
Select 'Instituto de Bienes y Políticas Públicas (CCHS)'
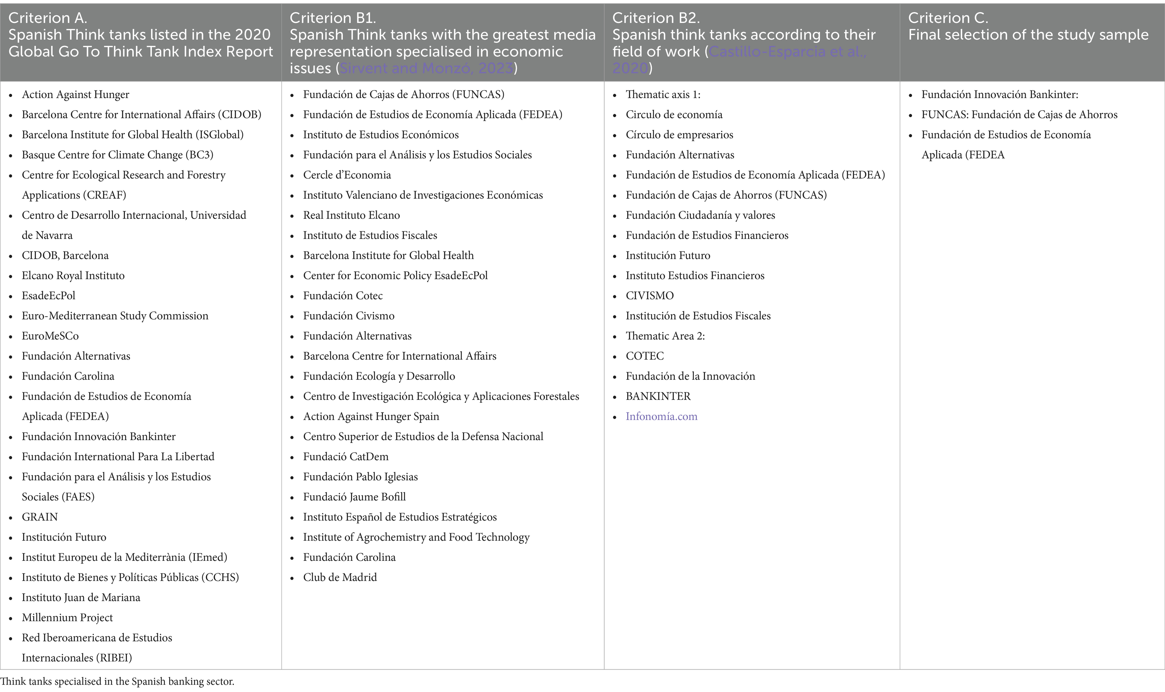click(x=130, y=577)
